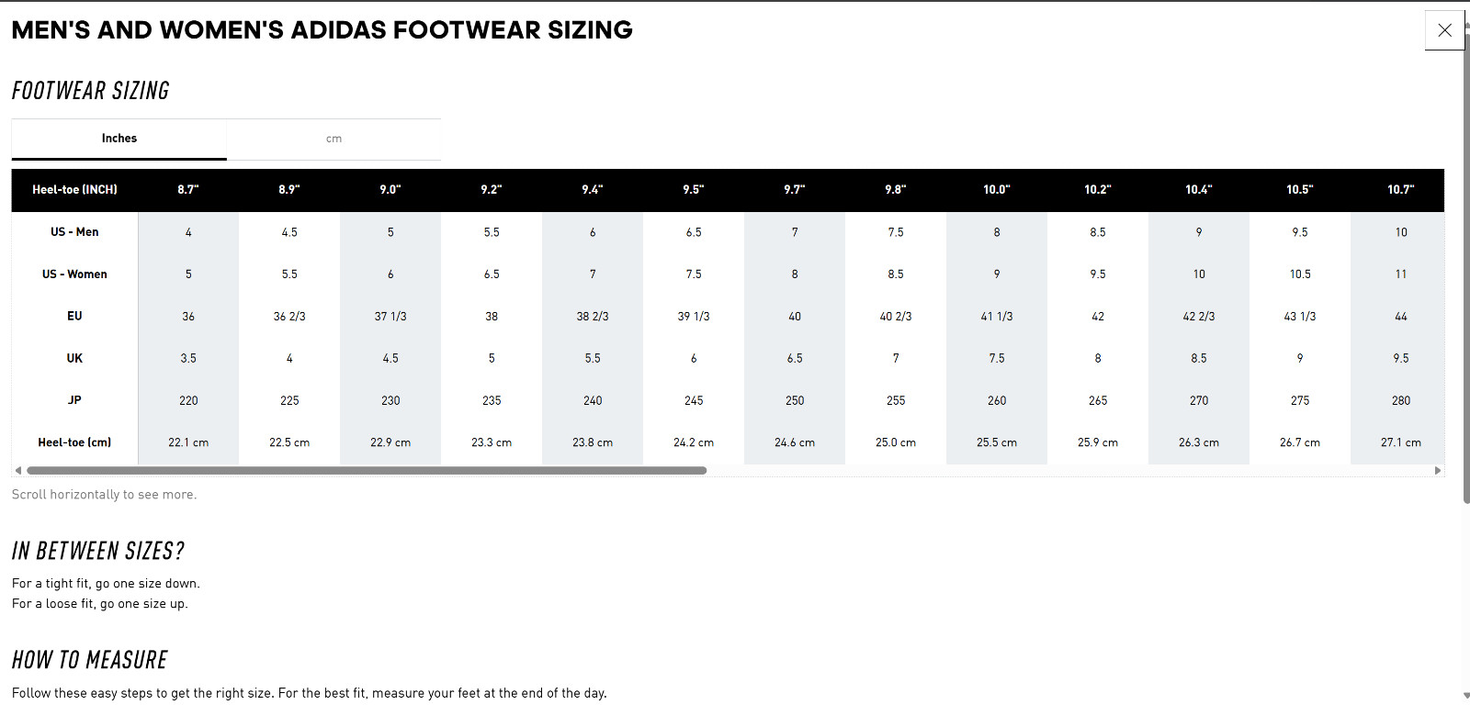Click the US - Women row label
The height and width of the screenshot is (716, 1470).
point(75,274)
